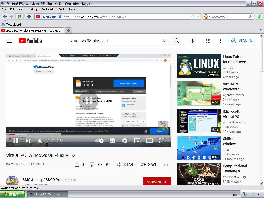Viewport: 264px width, 198px height.
Task: Open the DuckDuckGo search engine selector
Action: pyautogui.click(x=207, y=16)
